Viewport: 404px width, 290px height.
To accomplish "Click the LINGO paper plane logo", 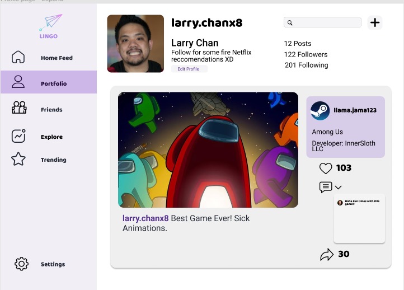I will (50, 26).
